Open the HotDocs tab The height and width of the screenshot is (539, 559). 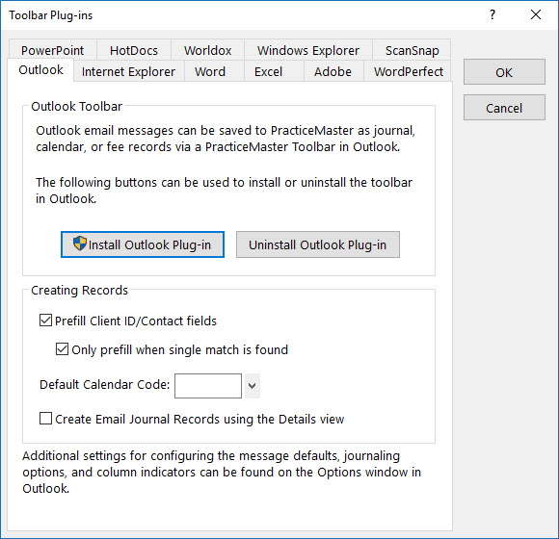[x=134, y=51]
